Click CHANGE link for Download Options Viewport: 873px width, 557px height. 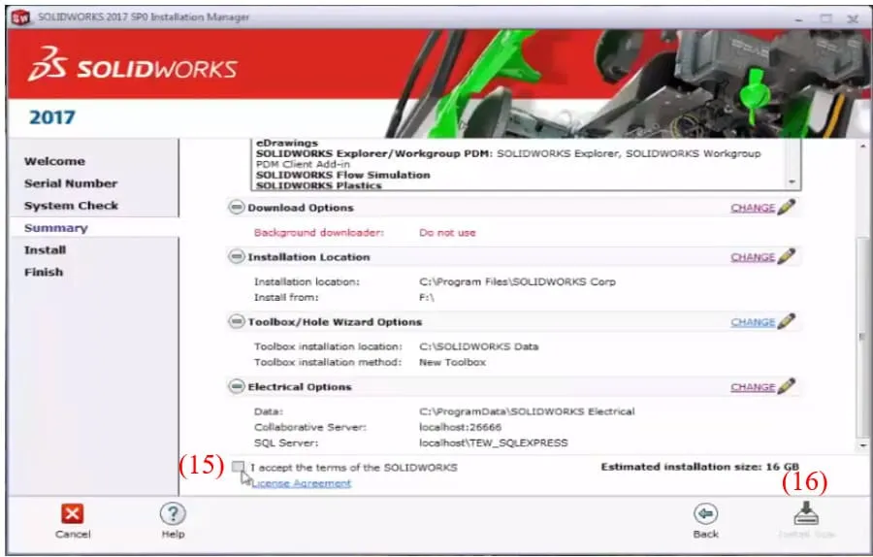pos(753,208)
